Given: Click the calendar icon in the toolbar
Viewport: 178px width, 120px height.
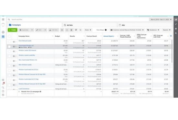Looking at the screenshot, I should coord(62,30).
